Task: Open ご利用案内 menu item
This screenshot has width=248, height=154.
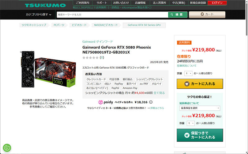Action: (82, 3)
